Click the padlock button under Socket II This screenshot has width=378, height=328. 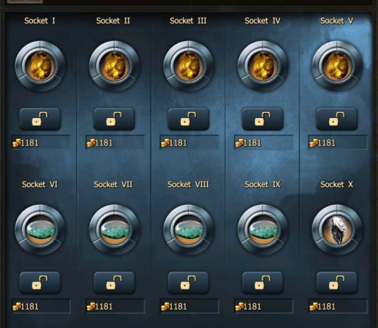pyautogui.click(x=114, y=119)
